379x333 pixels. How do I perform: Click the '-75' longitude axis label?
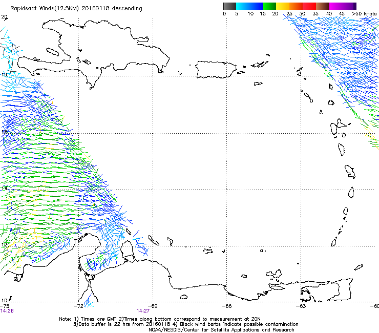point(5,306)
